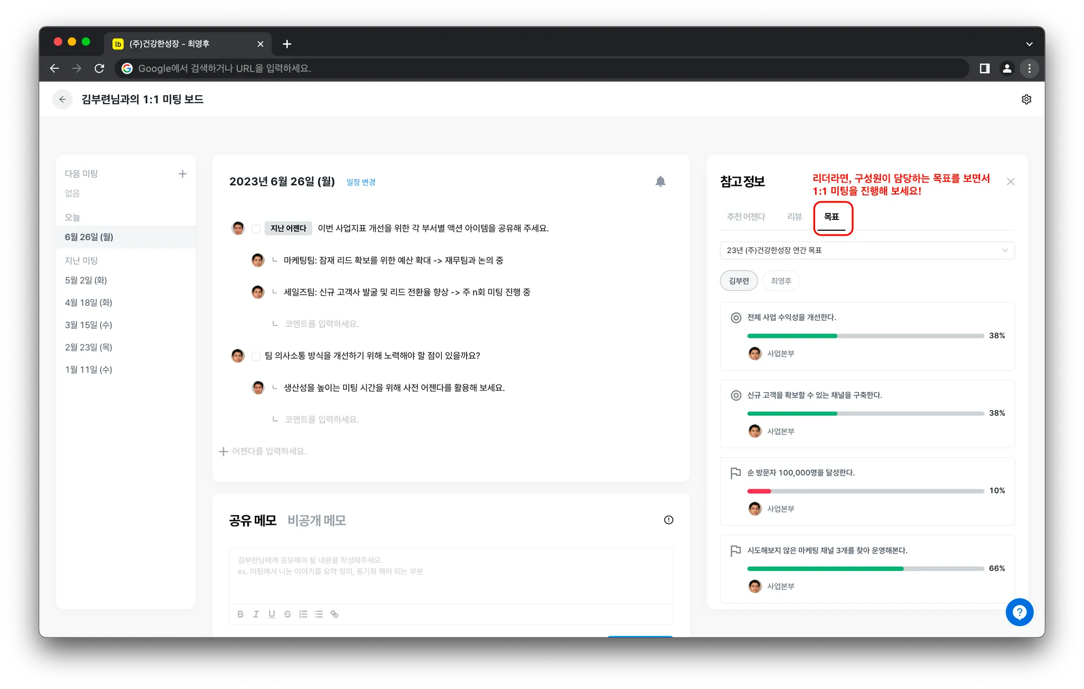Add next meeting with plus icon

pyautogui.click(x=182, y=174)
